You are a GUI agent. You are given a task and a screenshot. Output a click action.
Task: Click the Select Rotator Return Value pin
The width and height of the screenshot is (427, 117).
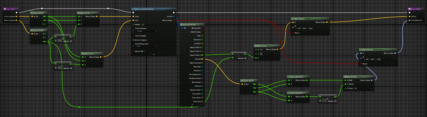(x=395, y=53)
